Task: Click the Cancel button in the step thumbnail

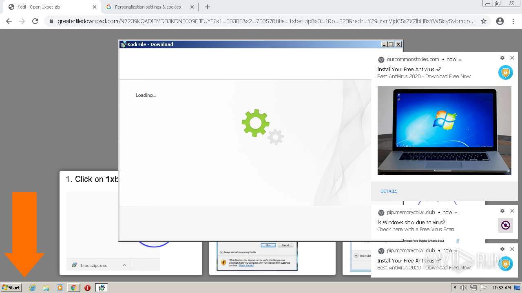Action: [x=285, y=245]
